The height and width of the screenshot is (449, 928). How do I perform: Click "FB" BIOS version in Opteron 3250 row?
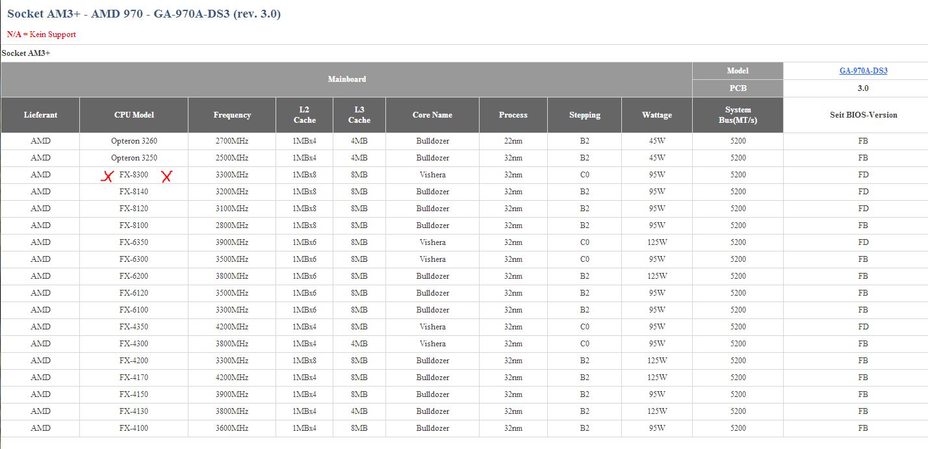[863, 158]
